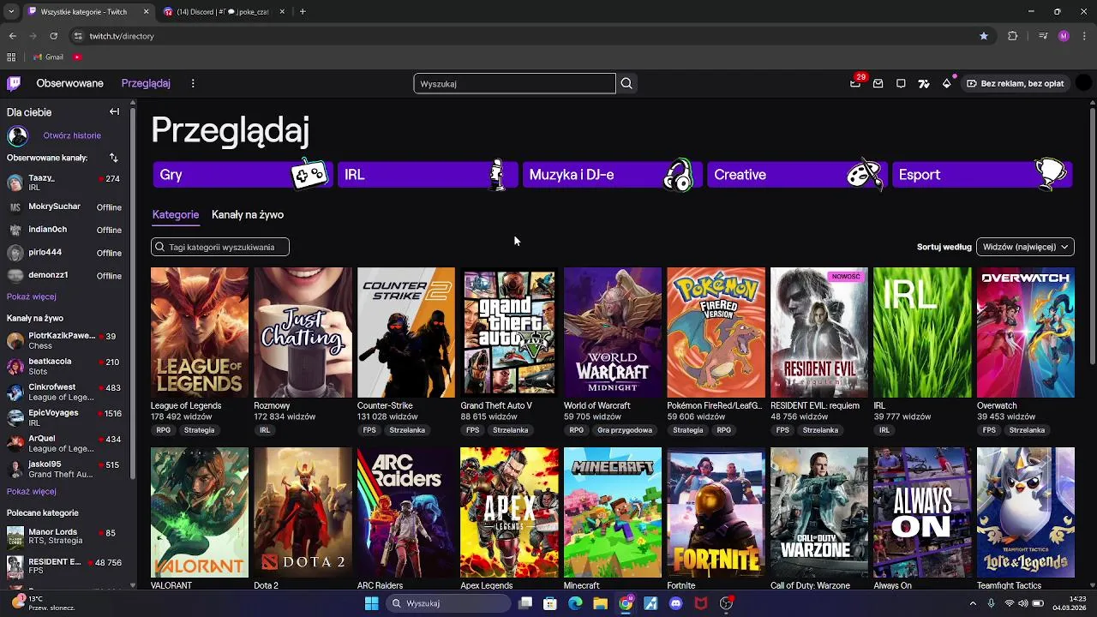Open Overwatch category cover
This screenshot has width=1097, height=617.
pos(1026,332)
